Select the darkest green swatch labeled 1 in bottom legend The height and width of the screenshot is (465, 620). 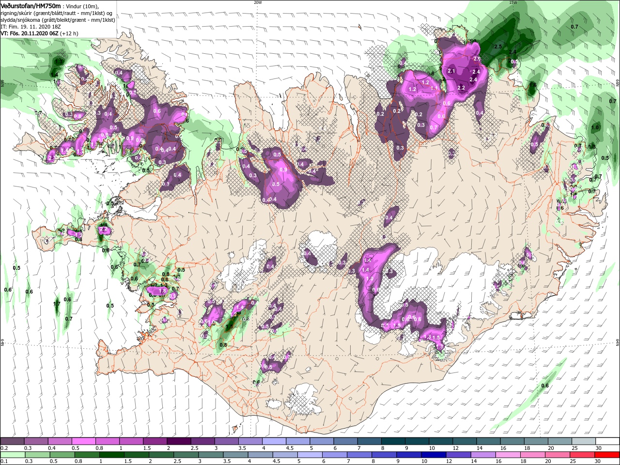(x=112, y=455)
